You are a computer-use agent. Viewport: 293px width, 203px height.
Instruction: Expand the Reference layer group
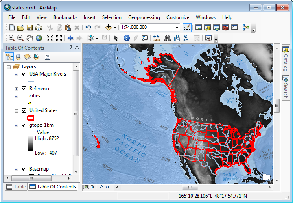click(x=16, y=89)
